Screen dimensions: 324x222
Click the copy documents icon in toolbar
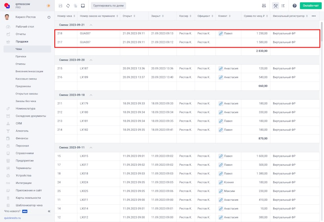point(75,6)
